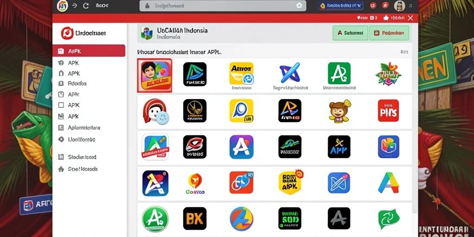Select the red app with blue circle
474x237 pixels.
241,182
